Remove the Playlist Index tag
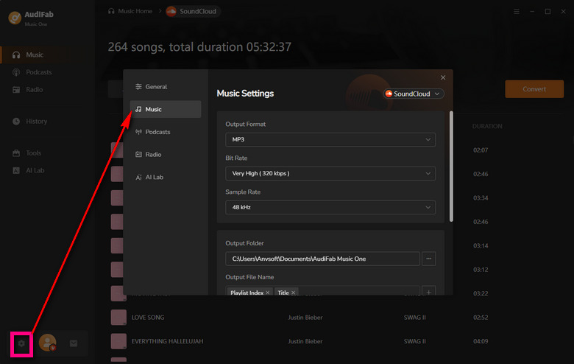 268,293
